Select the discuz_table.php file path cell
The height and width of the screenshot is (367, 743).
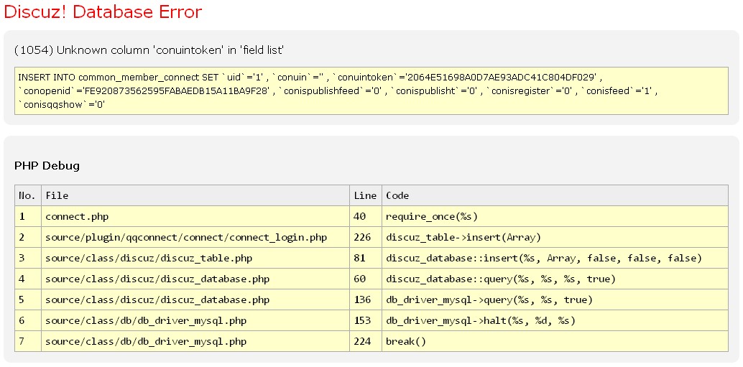coord(148,258)
